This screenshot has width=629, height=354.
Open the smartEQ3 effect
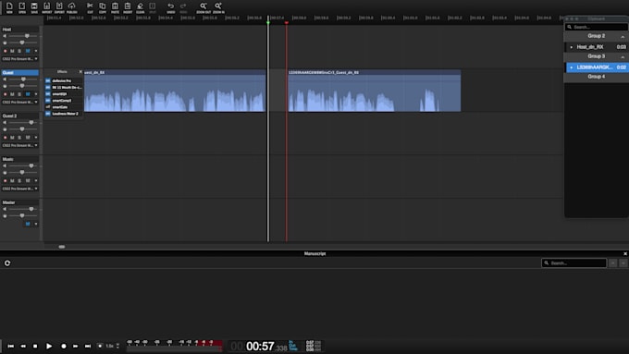pos(59,93)
